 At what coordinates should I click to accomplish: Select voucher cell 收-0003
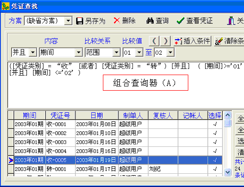[x=60, y=142]
